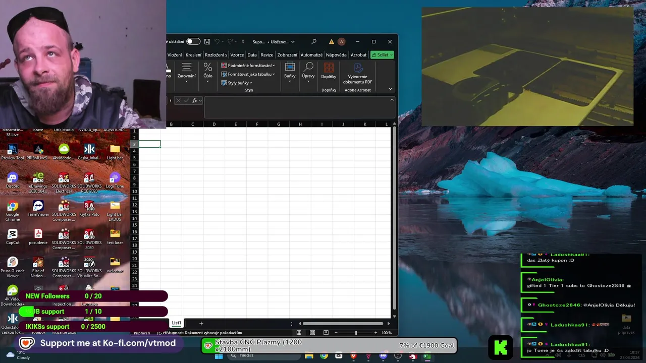Image resolution: width=646 pixels, height=363 pixels.
Task: Click the yellow warning triangle icon
Action: (x=331, y=42)
